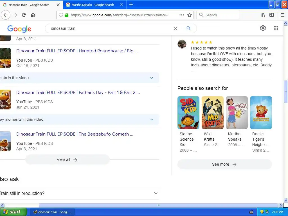Click the 'Jun 21, 2021' video date
This screenshot has width=288, height=216.
click(x=28, y=107)
